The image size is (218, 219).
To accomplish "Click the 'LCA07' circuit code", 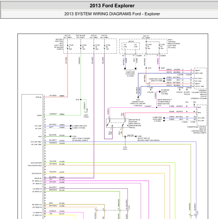I will click(x=62, y=172).
